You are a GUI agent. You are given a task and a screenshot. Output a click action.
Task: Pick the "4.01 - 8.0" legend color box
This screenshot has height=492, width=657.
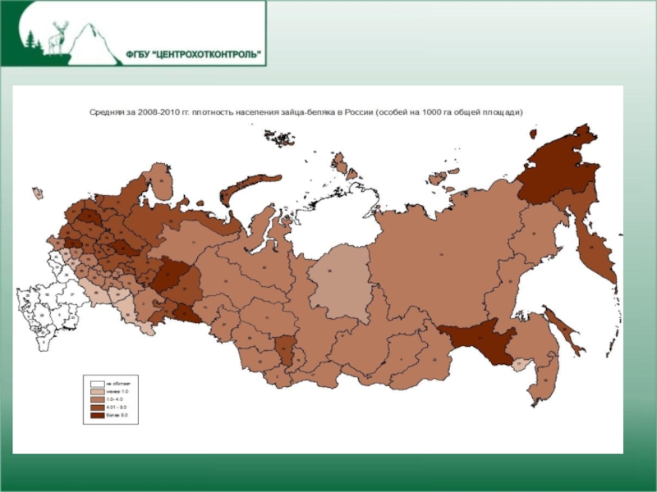(97, 408)
